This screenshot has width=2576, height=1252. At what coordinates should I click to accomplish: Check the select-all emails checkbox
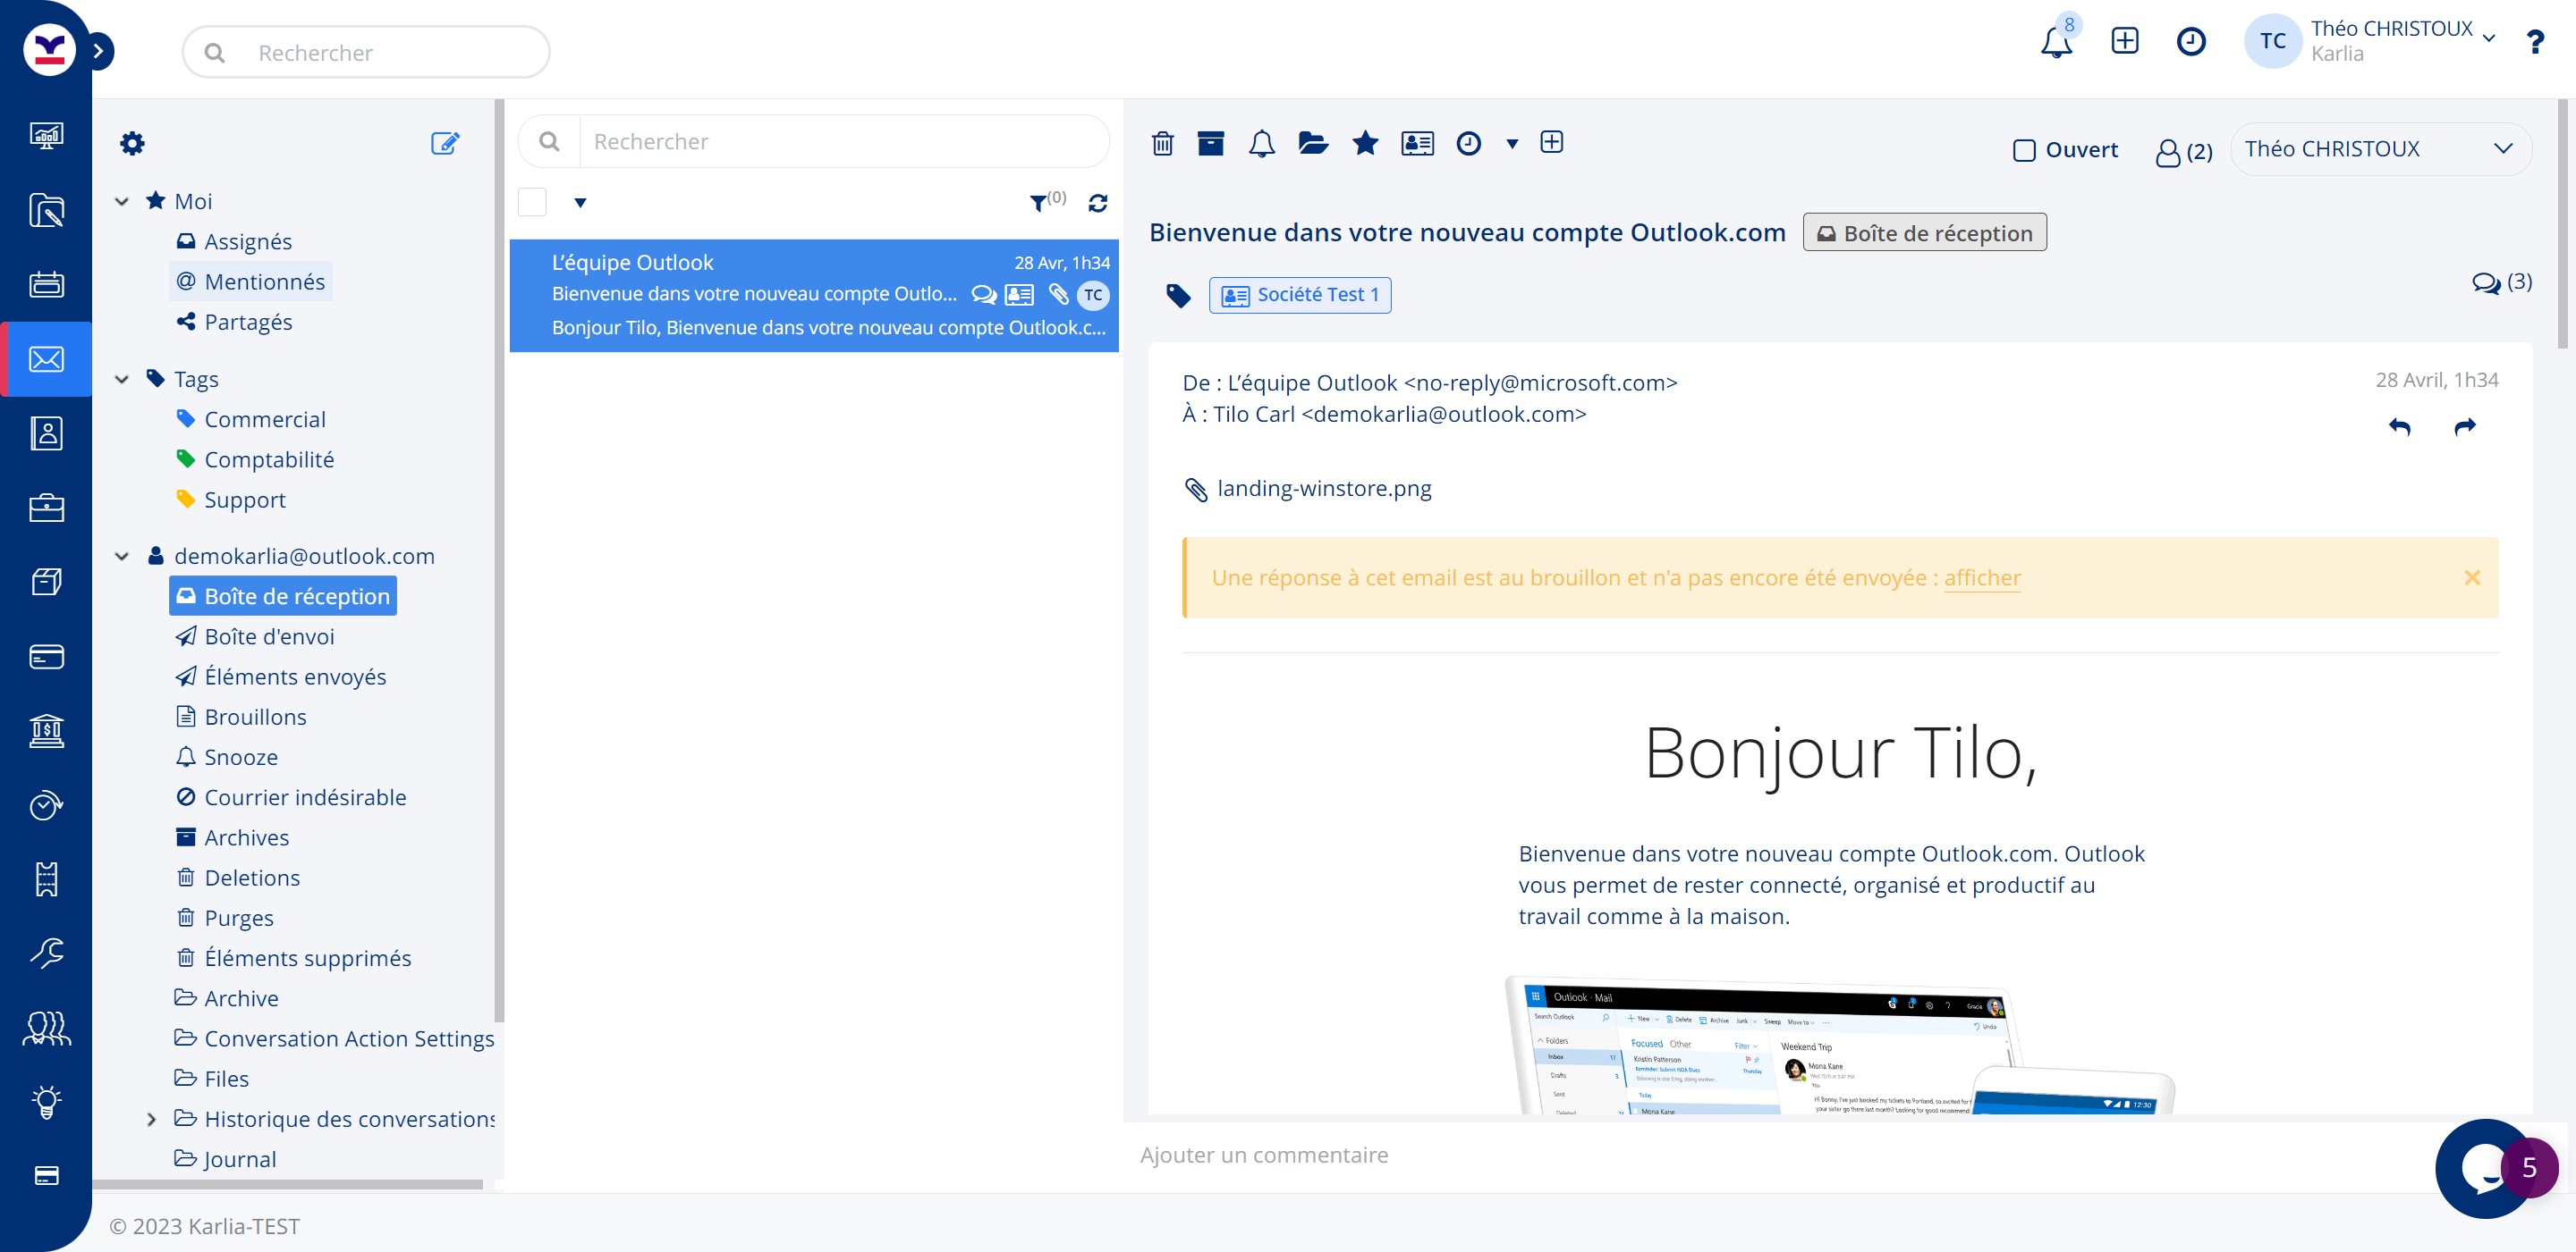532,203
